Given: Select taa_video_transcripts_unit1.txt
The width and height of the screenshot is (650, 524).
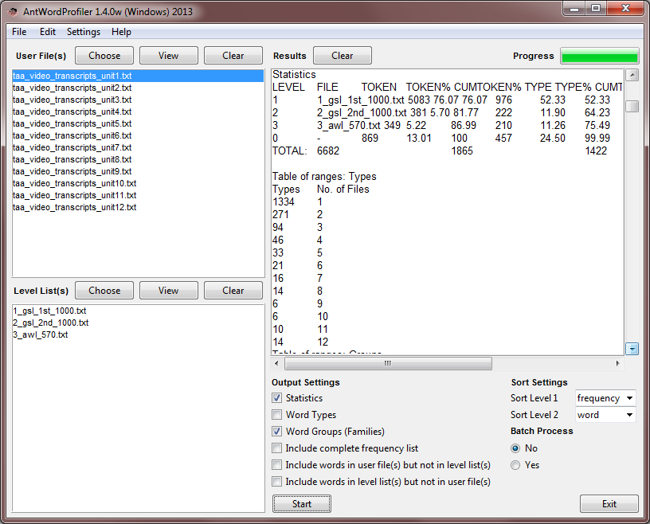Looking at the screenshot, I should point(138,76).
